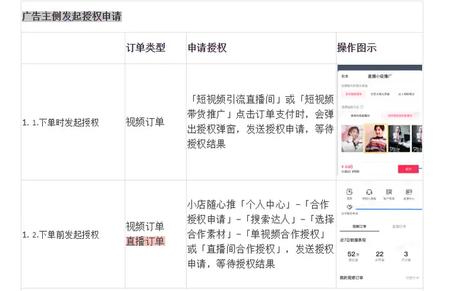Image resolution: width=453 pixels, height=291 pixels.
Task: Open the invoice center icon with yen symbol
Action: click(x=409, y=192)
